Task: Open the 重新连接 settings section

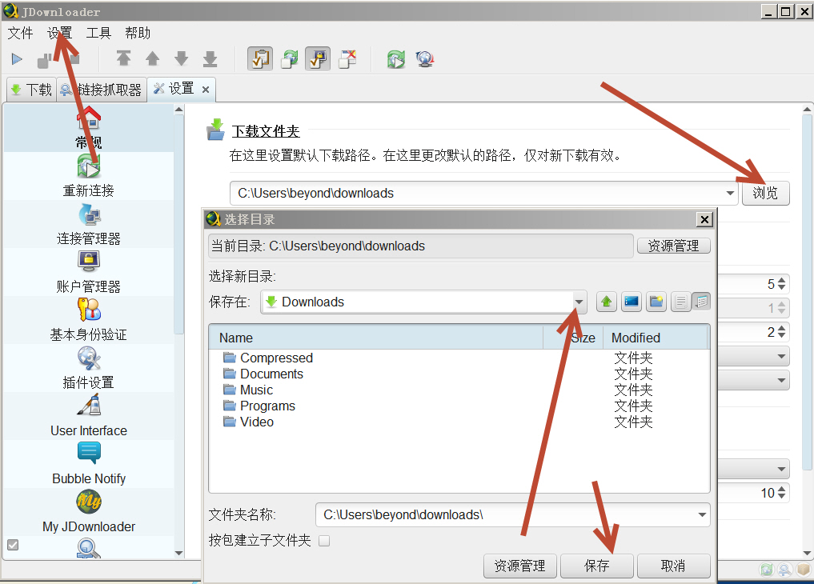Action: click(89, 176)
